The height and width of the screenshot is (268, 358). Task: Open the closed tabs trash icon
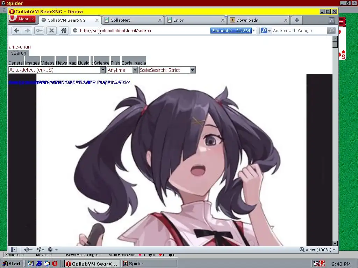(332, 21)
